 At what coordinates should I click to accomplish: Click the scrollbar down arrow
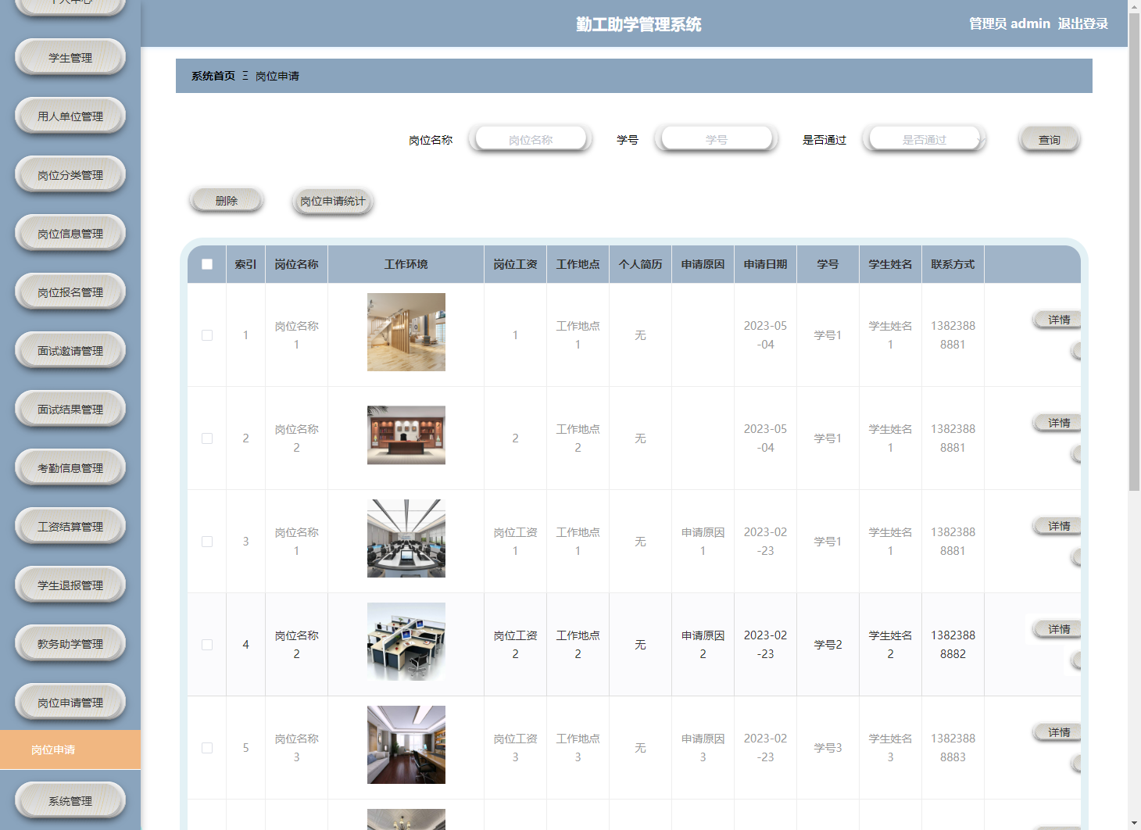tap(1134, 824)
